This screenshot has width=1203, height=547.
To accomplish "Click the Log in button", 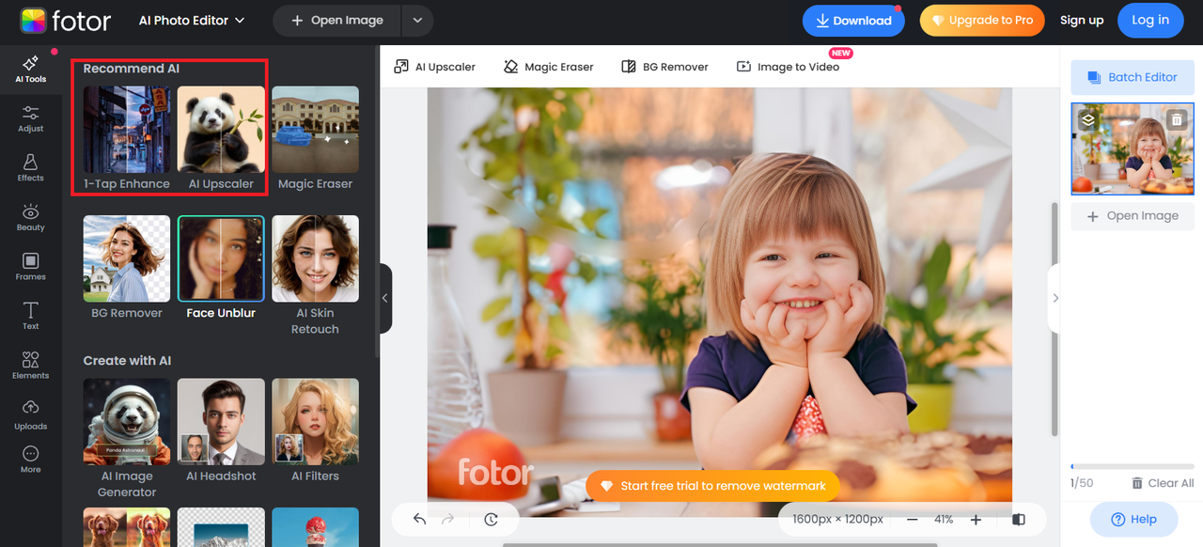I will pos(1150,21).
